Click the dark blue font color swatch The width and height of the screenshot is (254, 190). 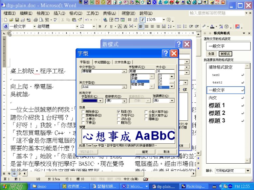90,101
